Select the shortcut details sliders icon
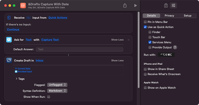The width and height of the screenshot is (199, 105). coord(173,5)
